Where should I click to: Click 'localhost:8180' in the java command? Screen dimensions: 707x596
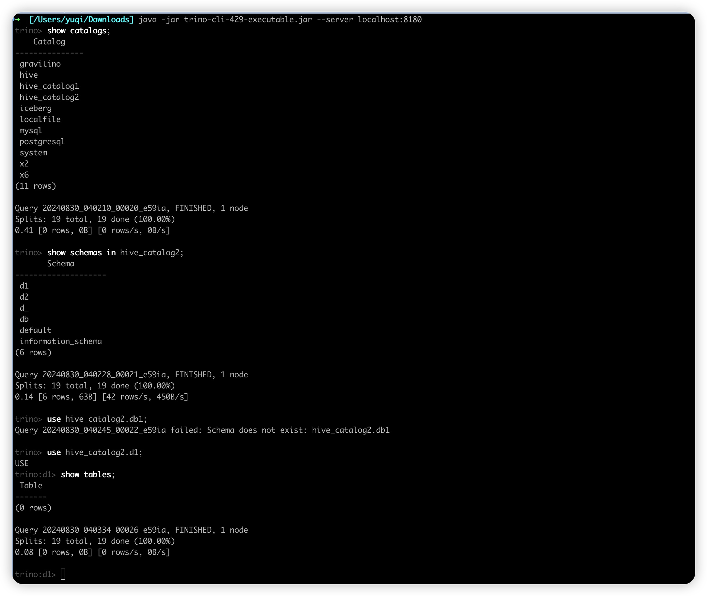coord(390,20)
